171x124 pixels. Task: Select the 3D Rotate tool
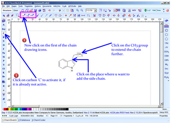[x=8, y=15]
